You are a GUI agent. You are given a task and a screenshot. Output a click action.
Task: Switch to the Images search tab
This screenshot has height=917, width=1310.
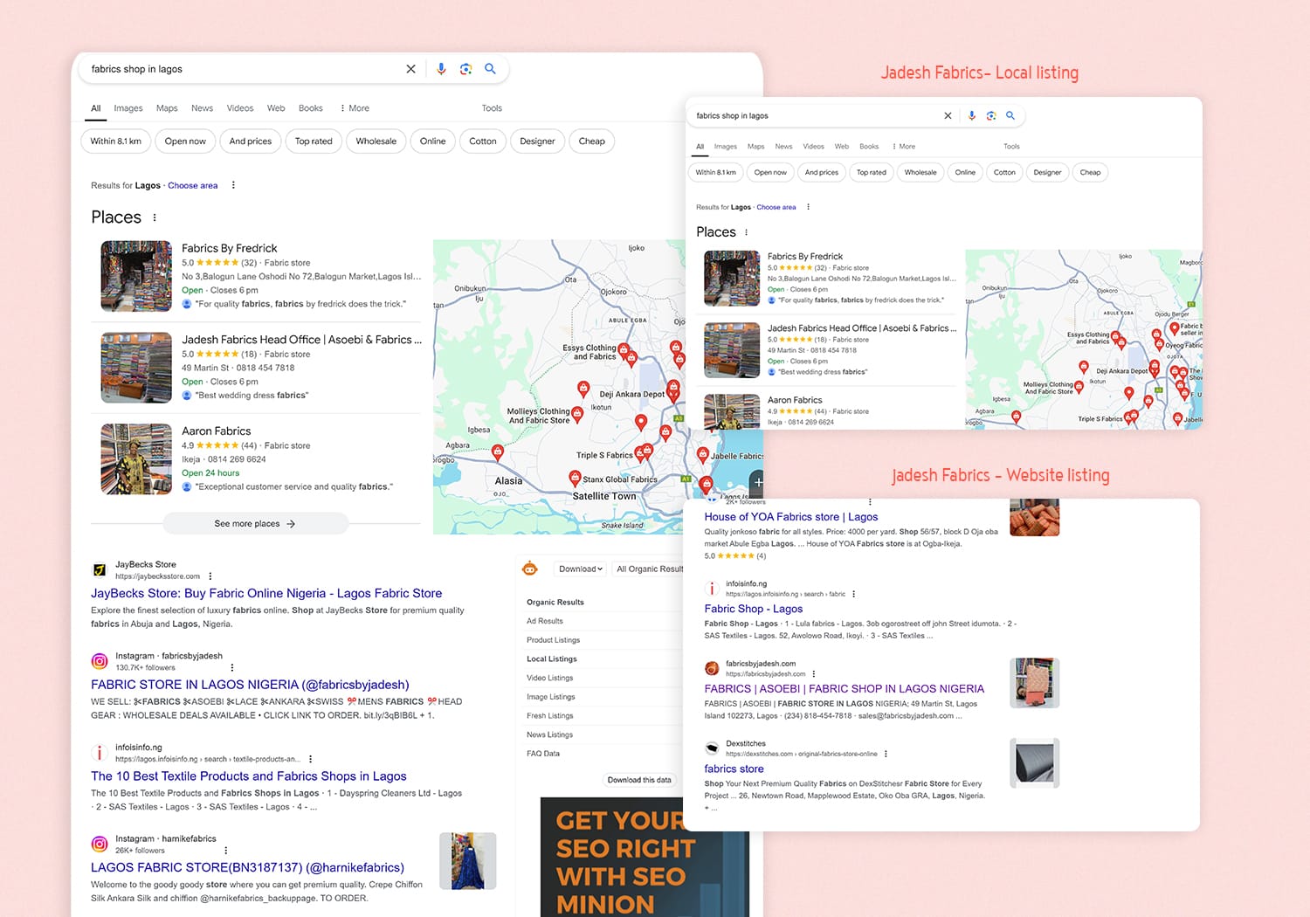pos(128,108)
